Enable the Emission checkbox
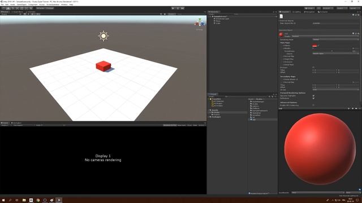The image size is (362, 203). pyautogui.click(x=313, y=68)
